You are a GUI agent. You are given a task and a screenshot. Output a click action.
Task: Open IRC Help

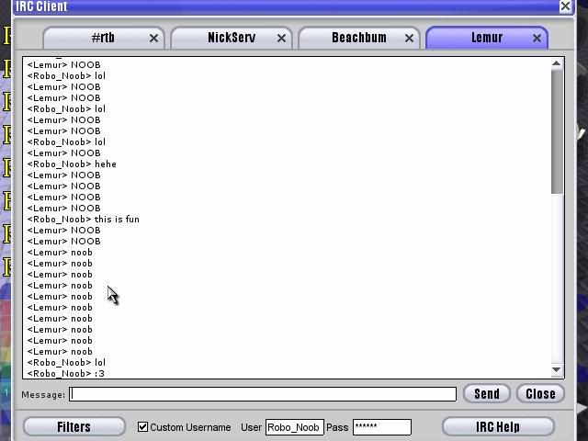tap(498, 426)
